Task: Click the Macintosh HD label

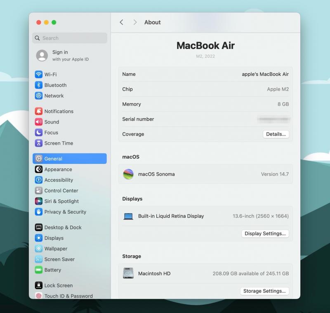Action: [x=154, y=273]
